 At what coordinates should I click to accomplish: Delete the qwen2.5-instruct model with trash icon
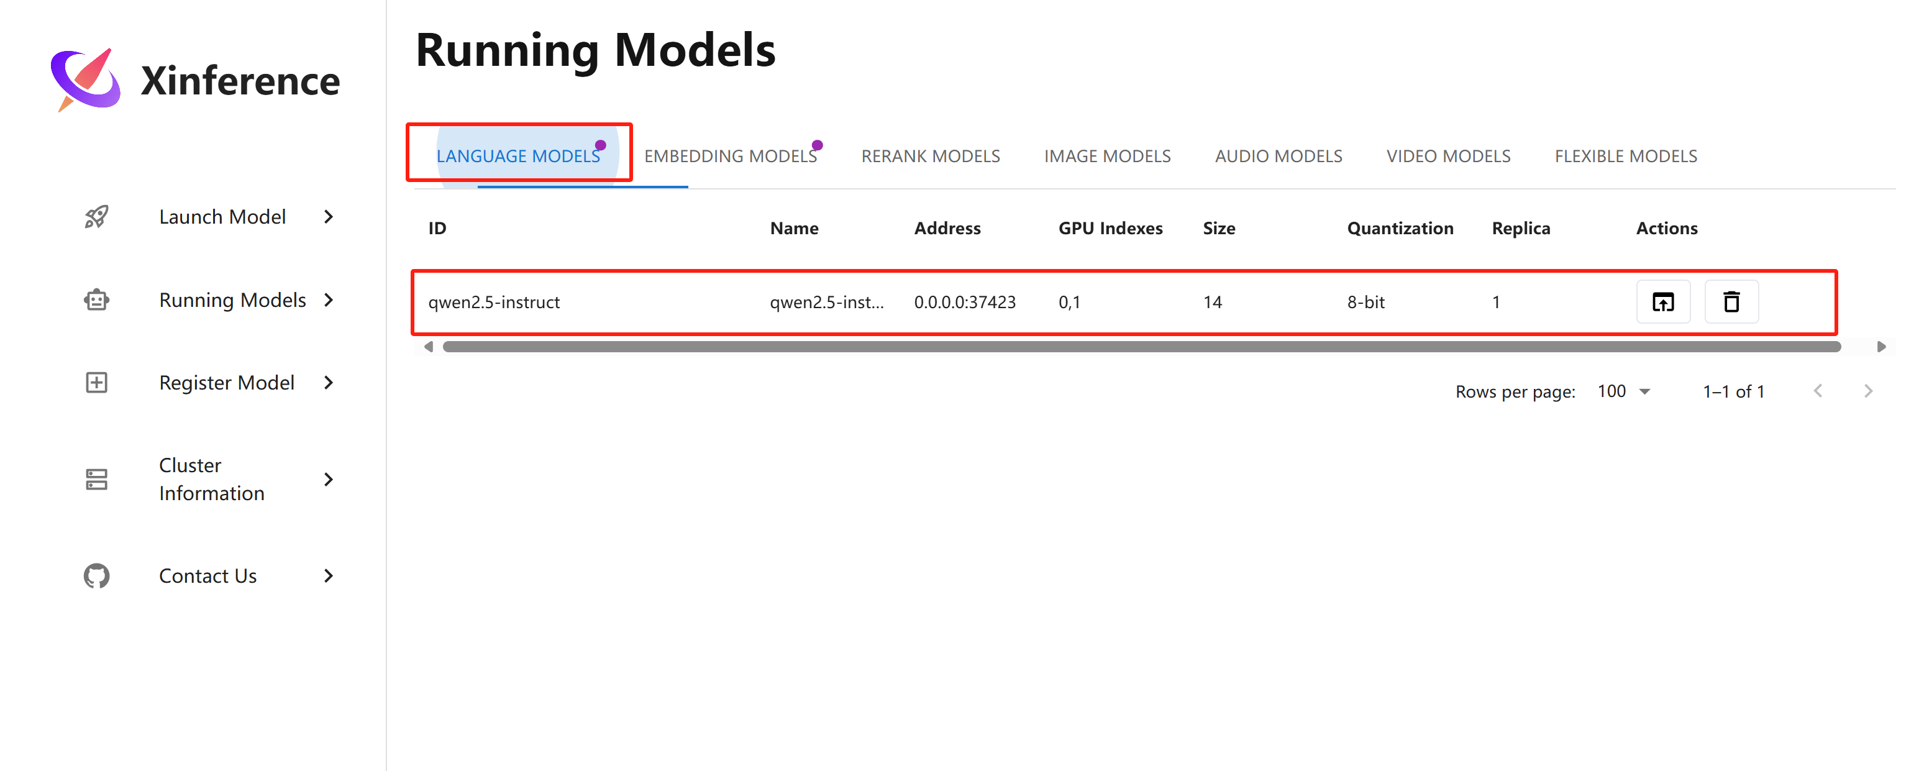(x=1731, y=302)
